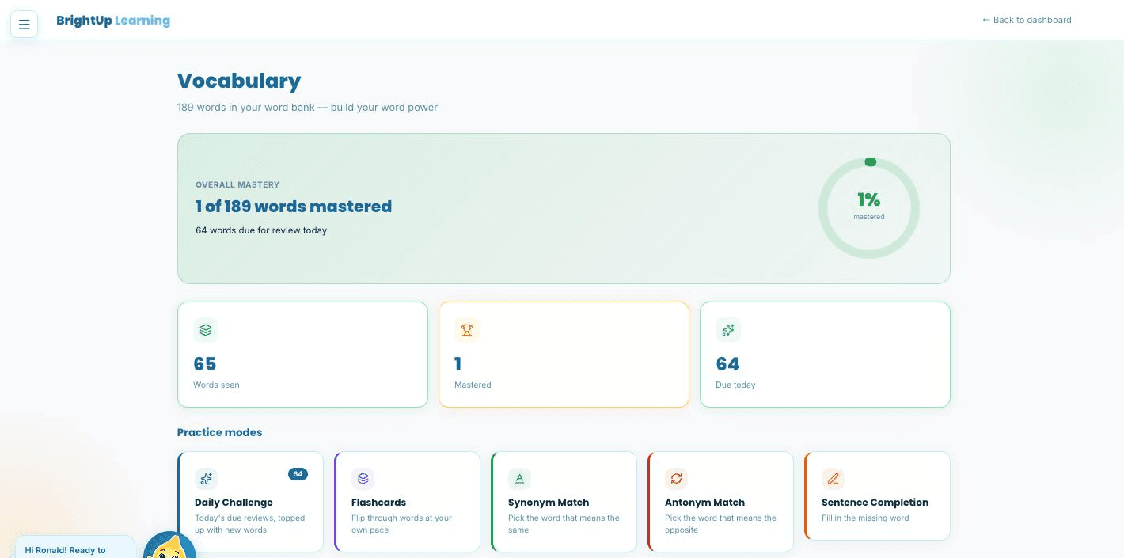The width and height of the screenshot is (1124, 558).
Task: Click the Synonym Match letter icon
Action: click(519, 478)
